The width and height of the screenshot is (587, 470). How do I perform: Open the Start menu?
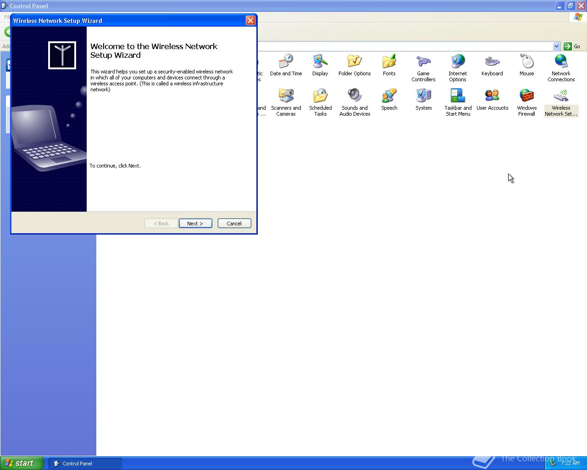(22, 463)
